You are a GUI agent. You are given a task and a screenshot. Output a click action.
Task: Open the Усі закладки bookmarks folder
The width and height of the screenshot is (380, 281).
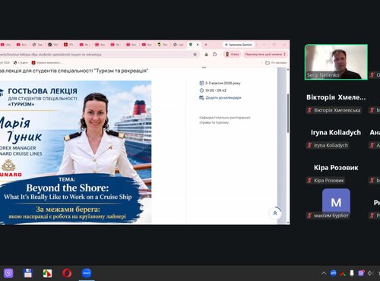276,62
